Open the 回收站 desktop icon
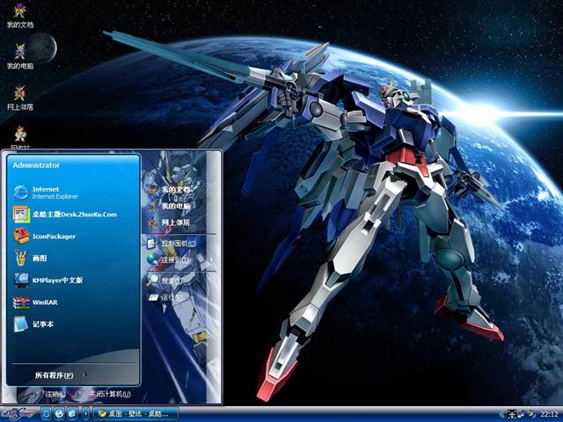 click(x=20, y=137)
